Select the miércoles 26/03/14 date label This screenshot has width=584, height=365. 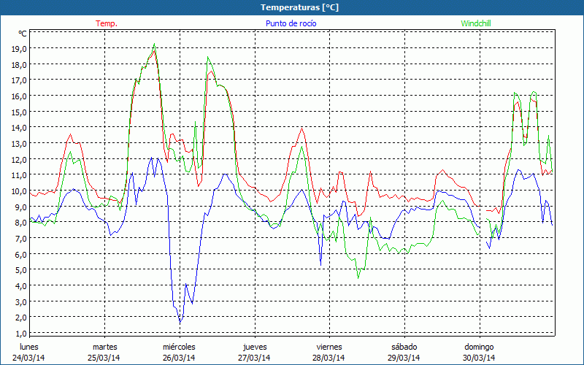(x=179, y=352)
